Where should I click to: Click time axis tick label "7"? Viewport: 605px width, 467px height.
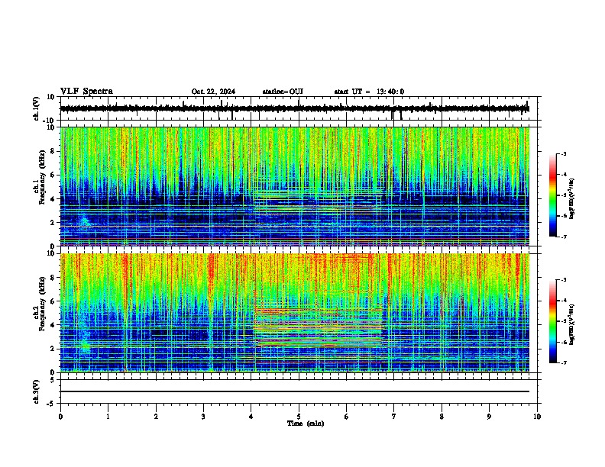click(394, 417)
